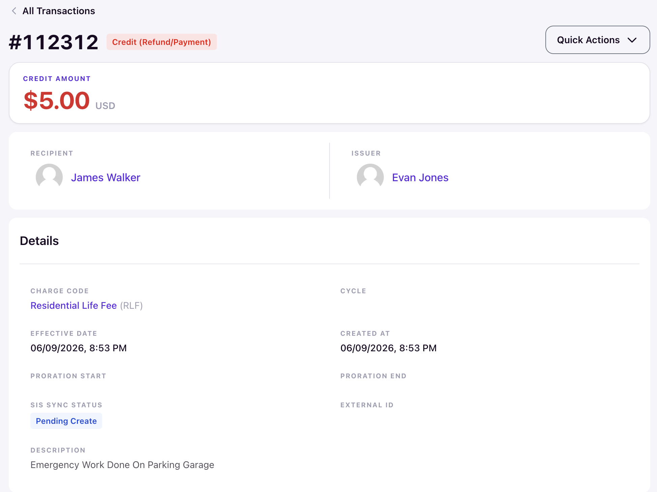This screenshot has width=657, height=492.
Task: Click the (RLF) code abbreviation
Action: 132,305
